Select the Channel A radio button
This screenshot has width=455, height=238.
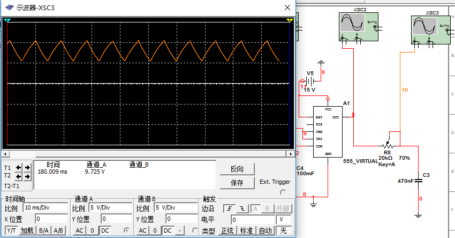(x=126, y=230)
